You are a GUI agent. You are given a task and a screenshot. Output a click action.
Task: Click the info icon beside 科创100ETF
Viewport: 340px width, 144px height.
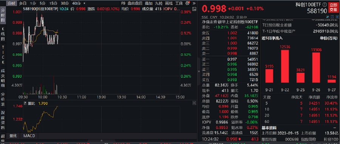(325, 5)
